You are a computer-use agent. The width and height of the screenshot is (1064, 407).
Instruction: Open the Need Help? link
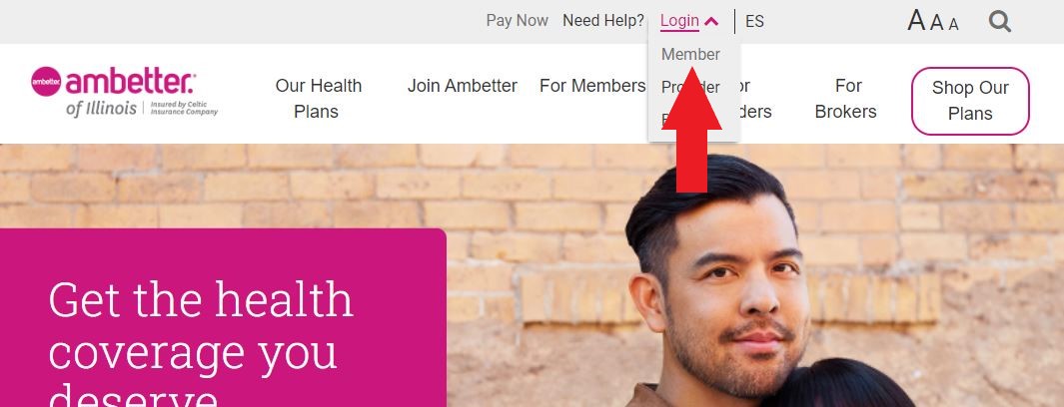tap(603, 21)
